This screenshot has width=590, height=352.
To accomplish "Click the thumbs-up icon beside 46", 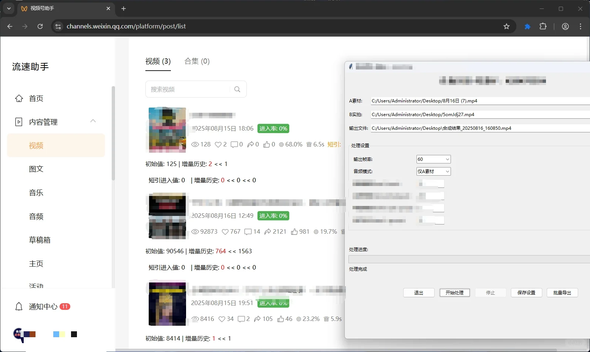I will tap(281, 319).
